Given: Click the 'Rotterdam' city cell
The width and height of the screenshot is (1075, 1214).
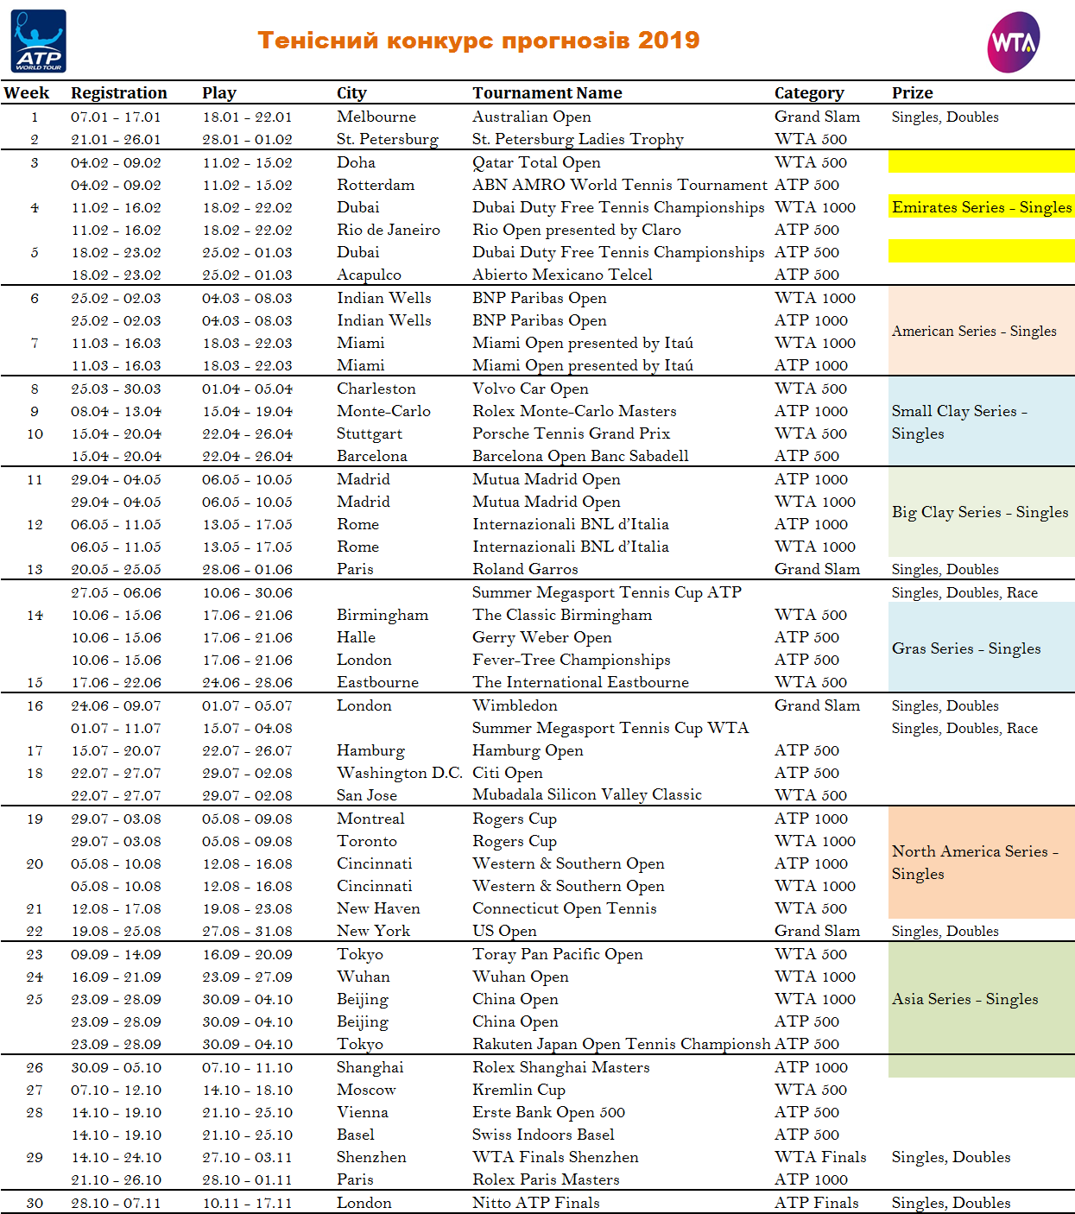Looking at the screenshot, I should 376,185.
